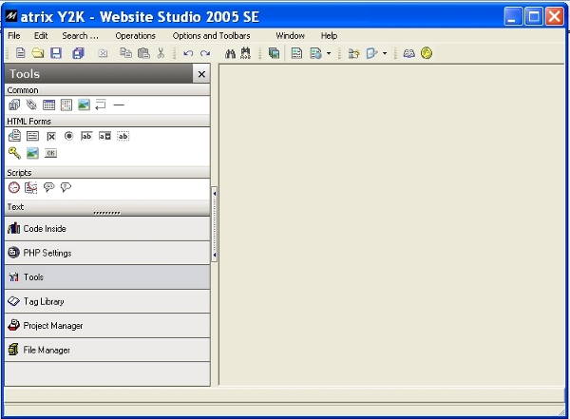The image size is (570, 419).
Task: Select the Tools panel button
Action: pos(107,277)
